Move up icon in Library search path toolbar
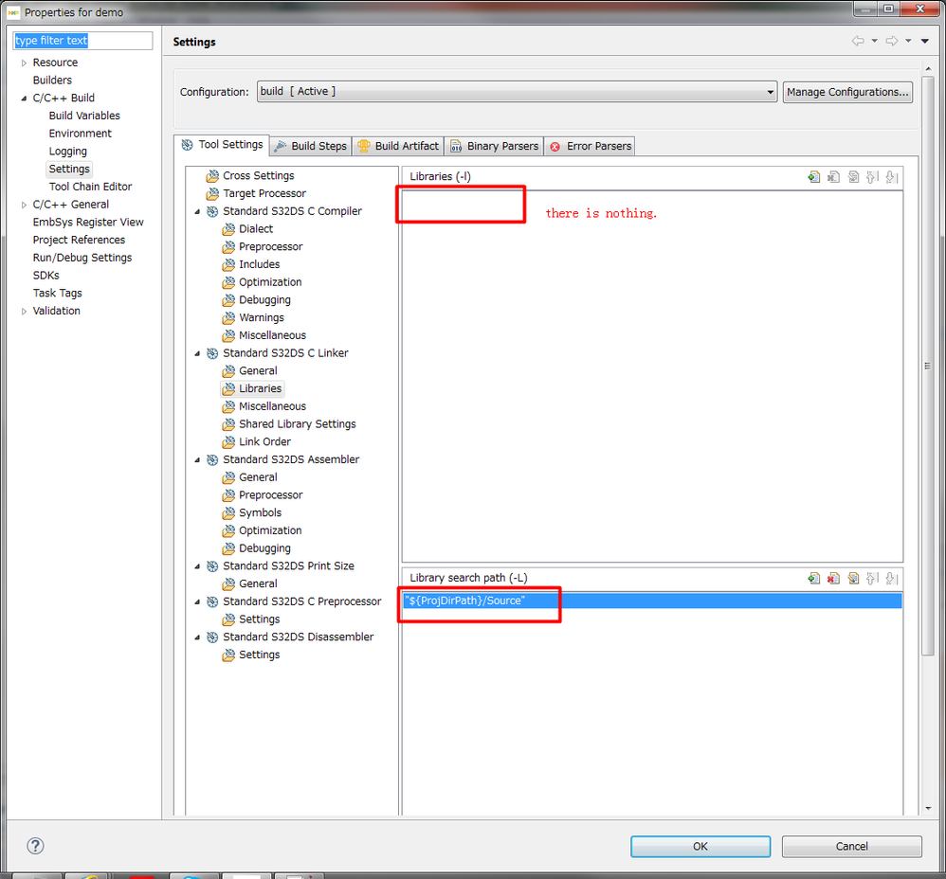Image resolution: width=946 pixels, height=879 pixels. [872, 578]
